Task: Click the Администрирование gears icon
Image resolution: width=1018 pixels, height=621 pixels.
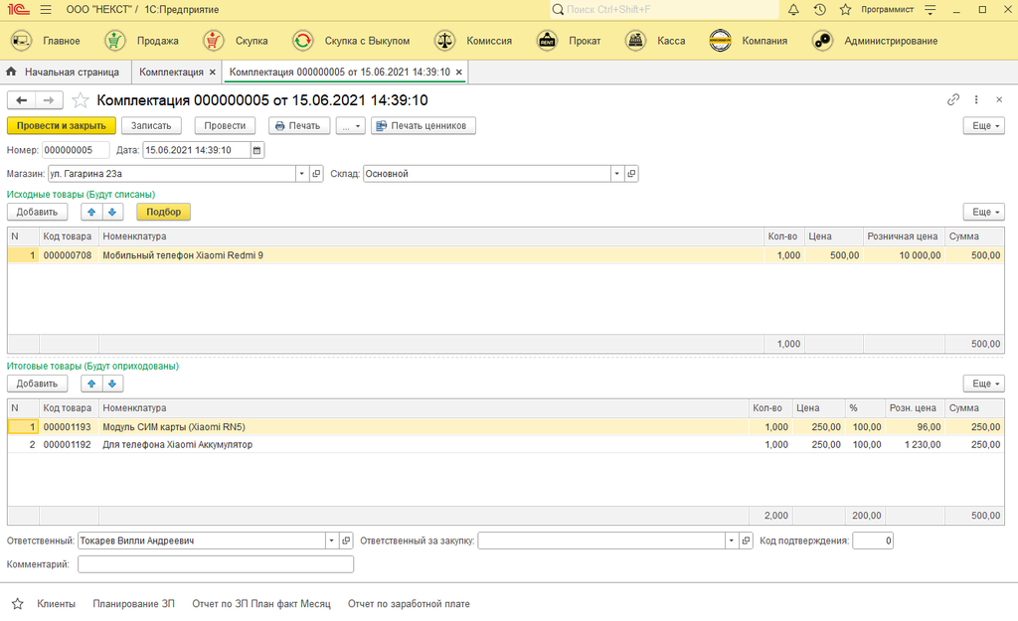Action: click(822, 41)
